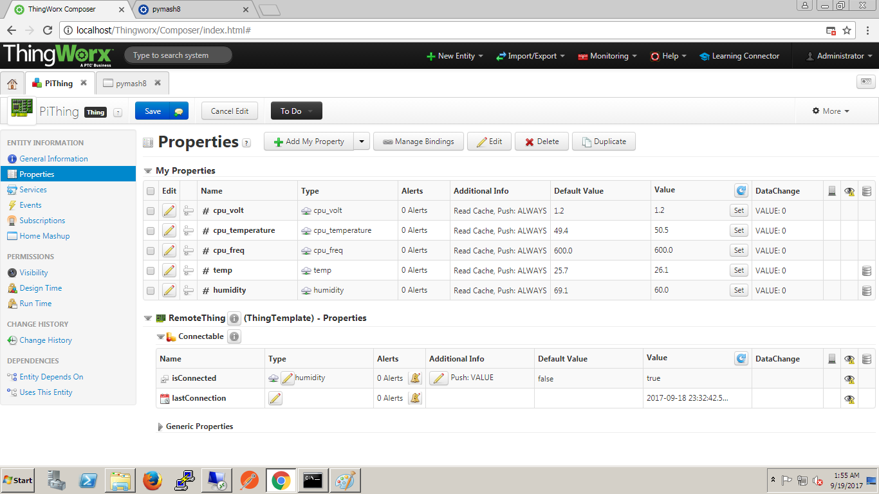Click the browser address bar
Image resolution: width=879 pixels, height=494 pixels.
[444, 30]
